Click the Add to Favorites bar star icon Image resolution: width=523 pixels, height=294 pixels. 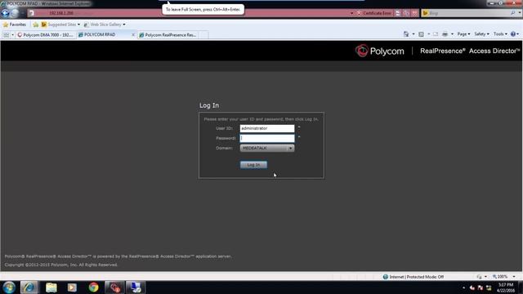(x=36, y=24)
